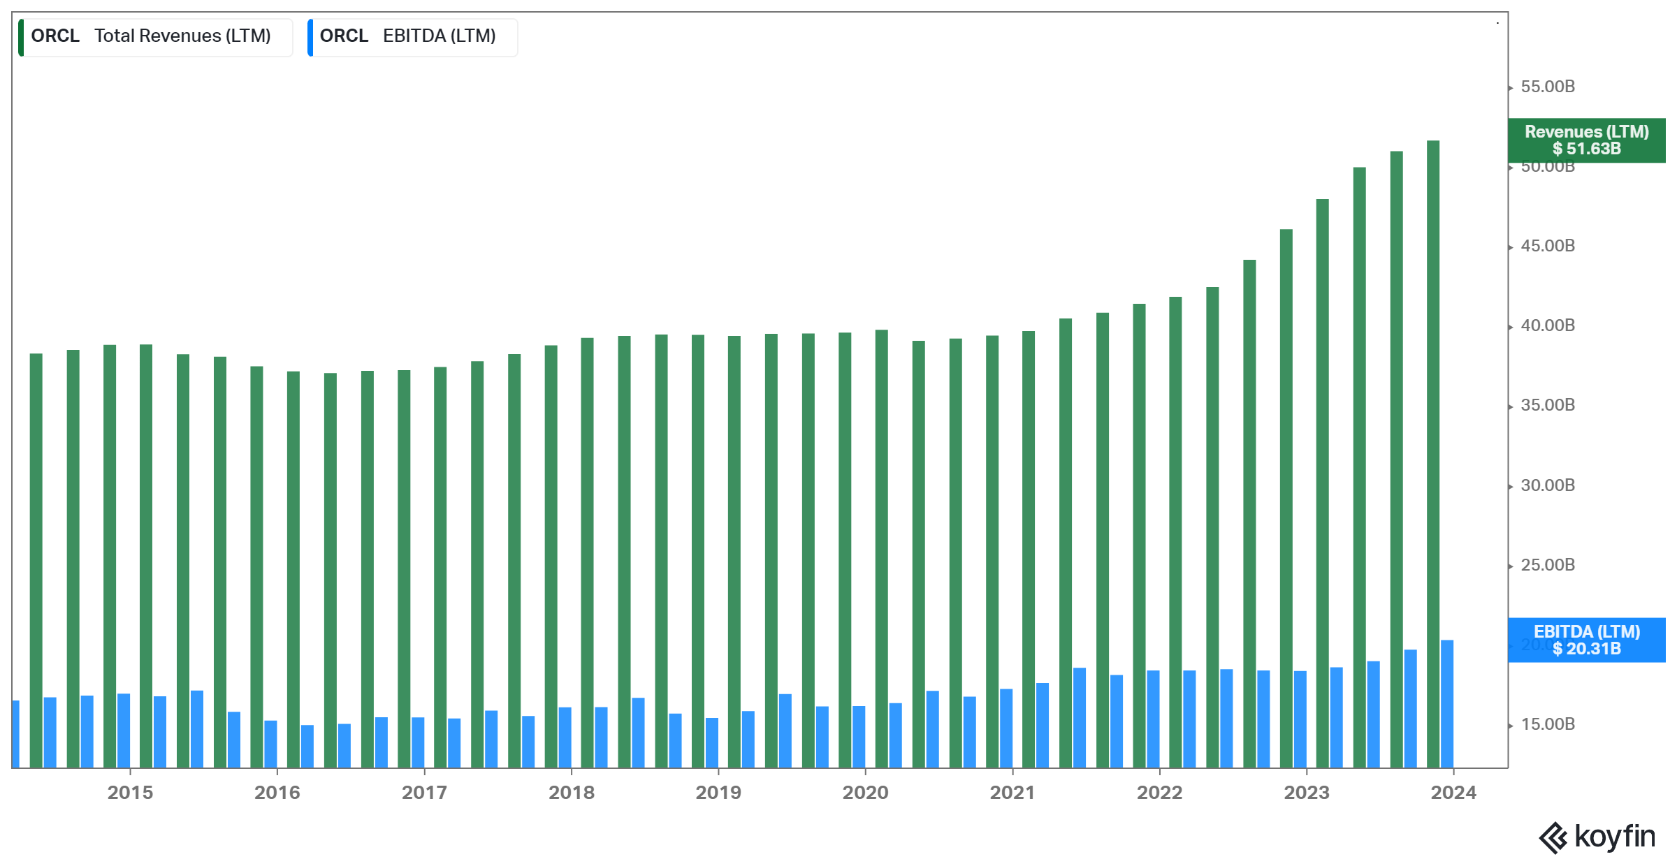
Task: Click the tallest green revenue bar
Action: (x=1433, y=454)
